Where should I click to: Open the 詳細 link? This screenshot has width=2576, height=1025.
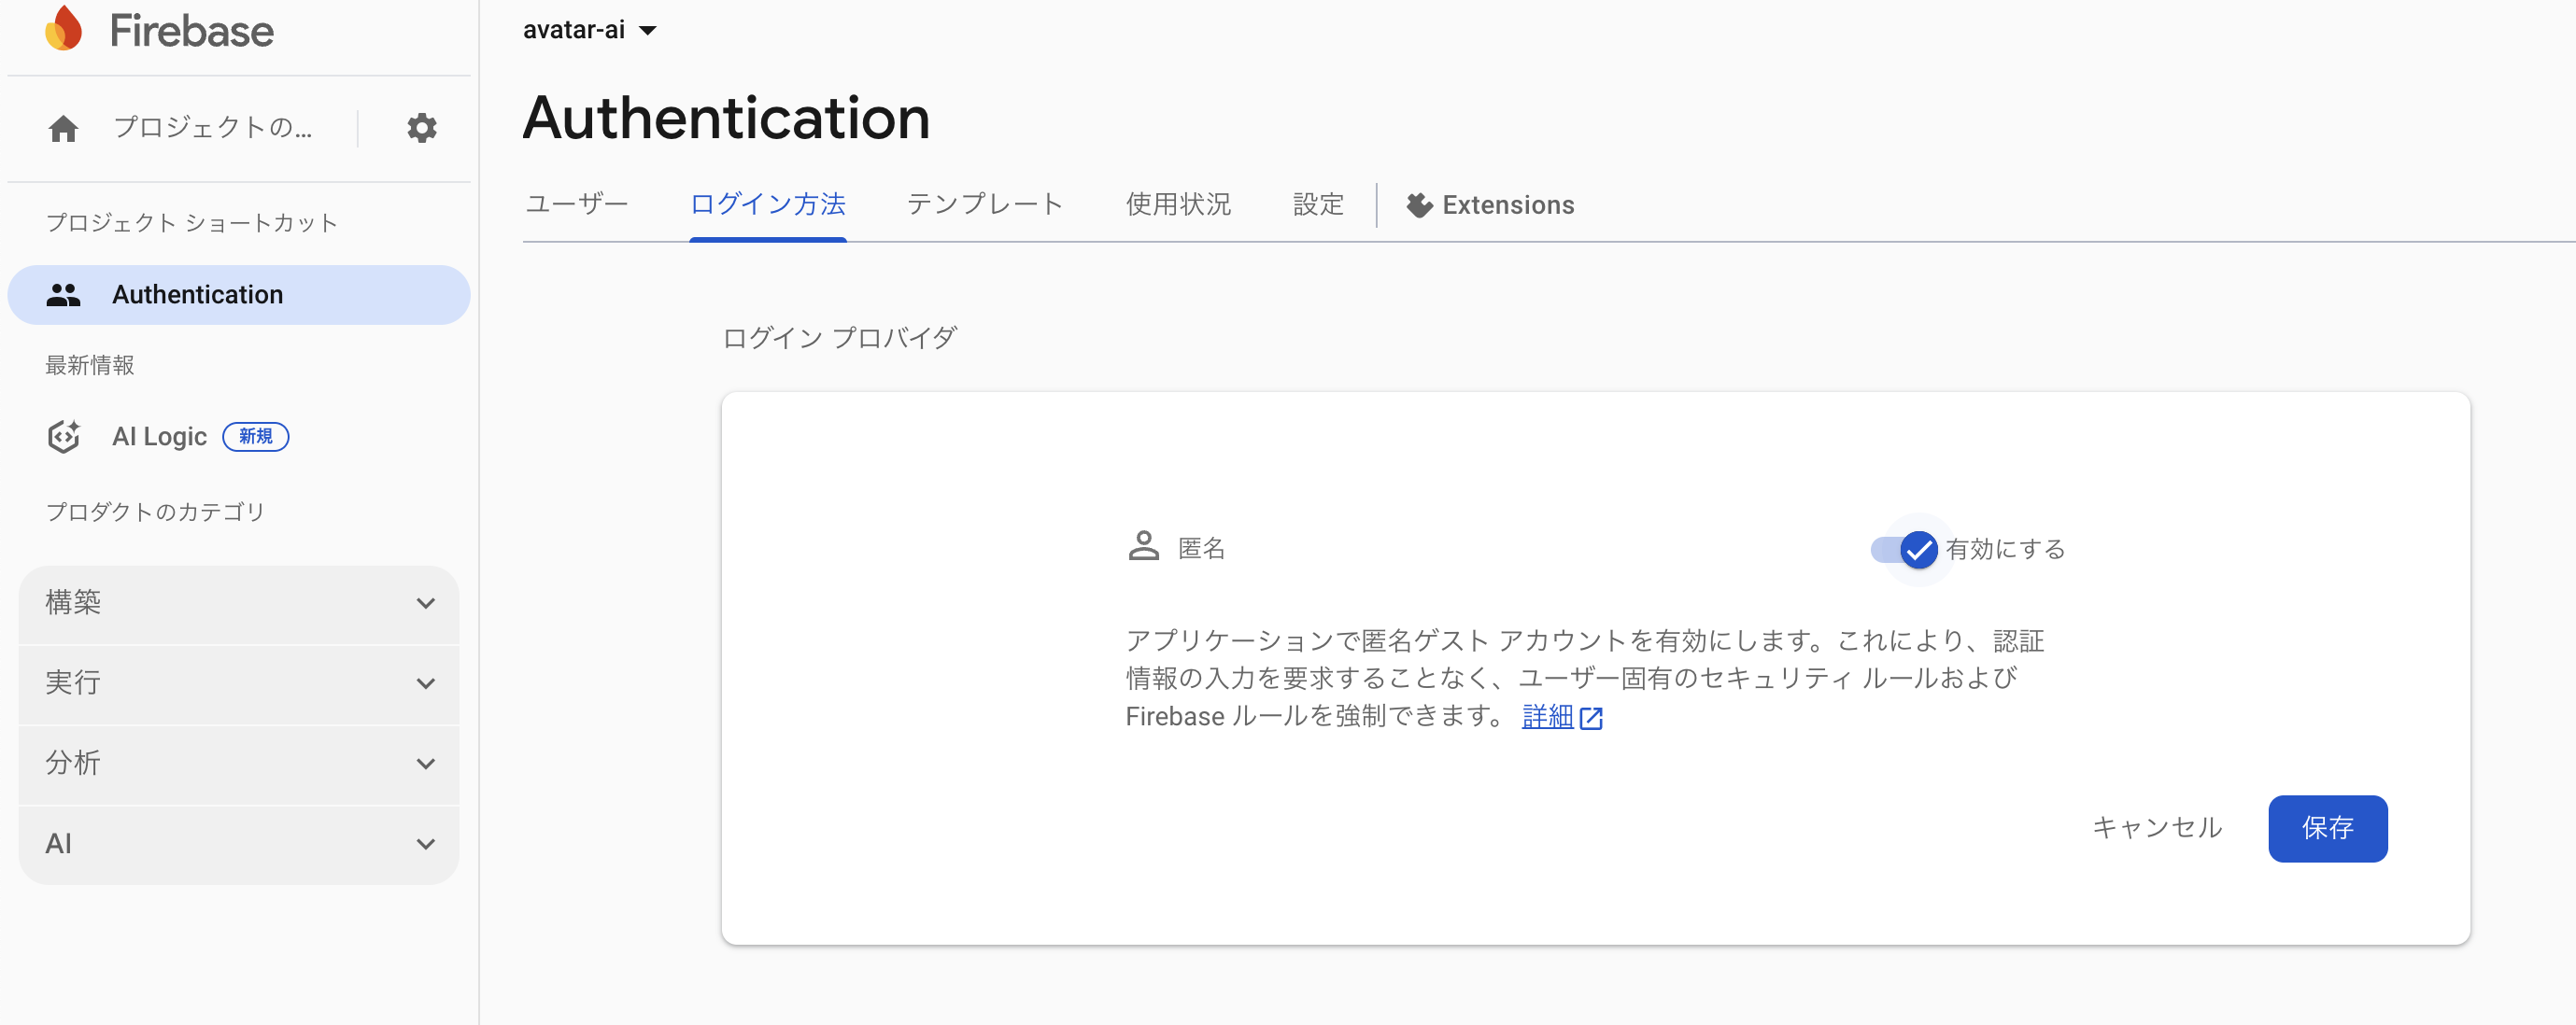click(1547, 716)
